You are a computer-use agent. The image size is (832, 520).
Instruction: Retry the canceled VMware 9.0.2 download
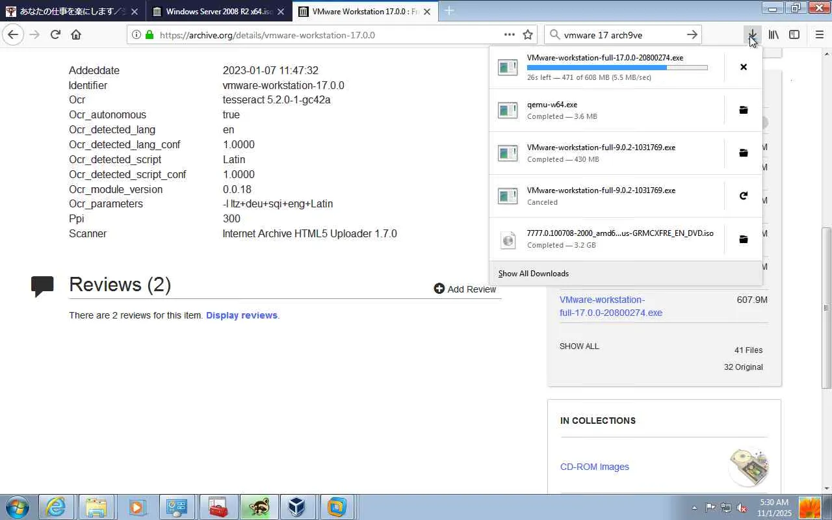744,196
